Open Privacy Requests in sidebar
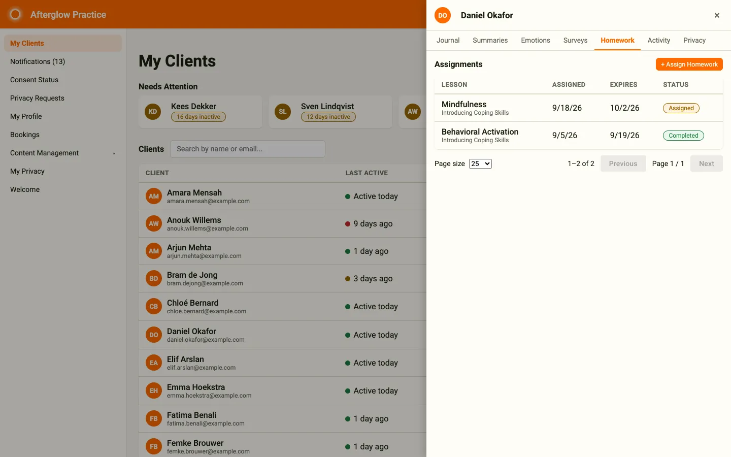The width and height of the screenshot is (731, 457). point(63,98)
